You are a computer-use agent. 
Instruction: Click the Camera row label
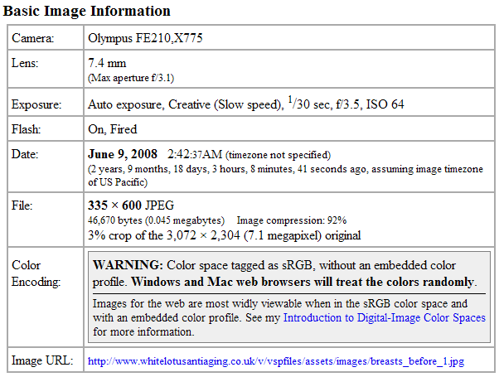tap(32, 39)
